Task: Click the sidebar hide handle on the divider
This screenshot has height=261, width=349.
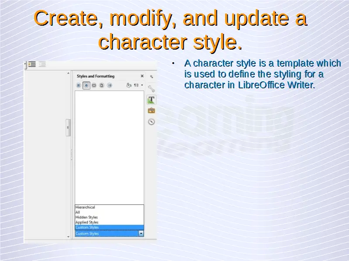Action: [x=68, y=128]
